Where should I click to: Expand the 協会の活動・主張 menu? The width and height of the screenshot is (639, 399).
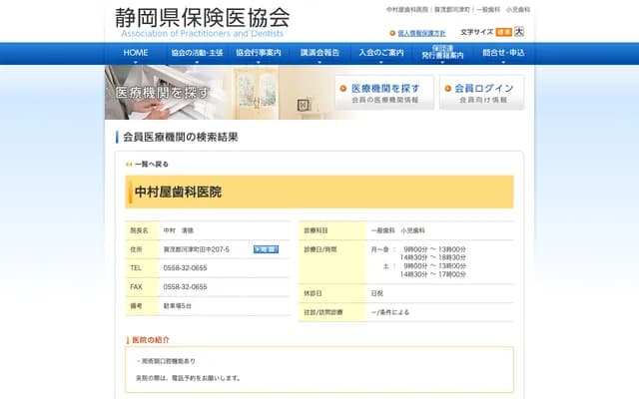197,52
